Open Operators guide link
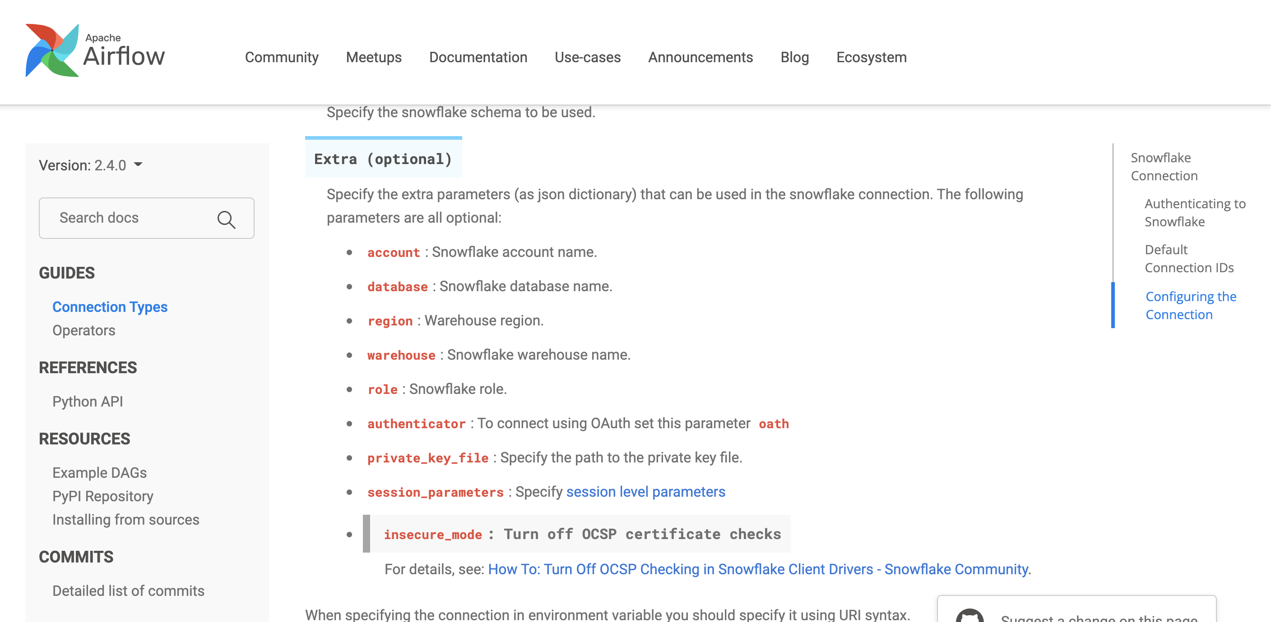The image size is (1271, 622). point(83,330)
